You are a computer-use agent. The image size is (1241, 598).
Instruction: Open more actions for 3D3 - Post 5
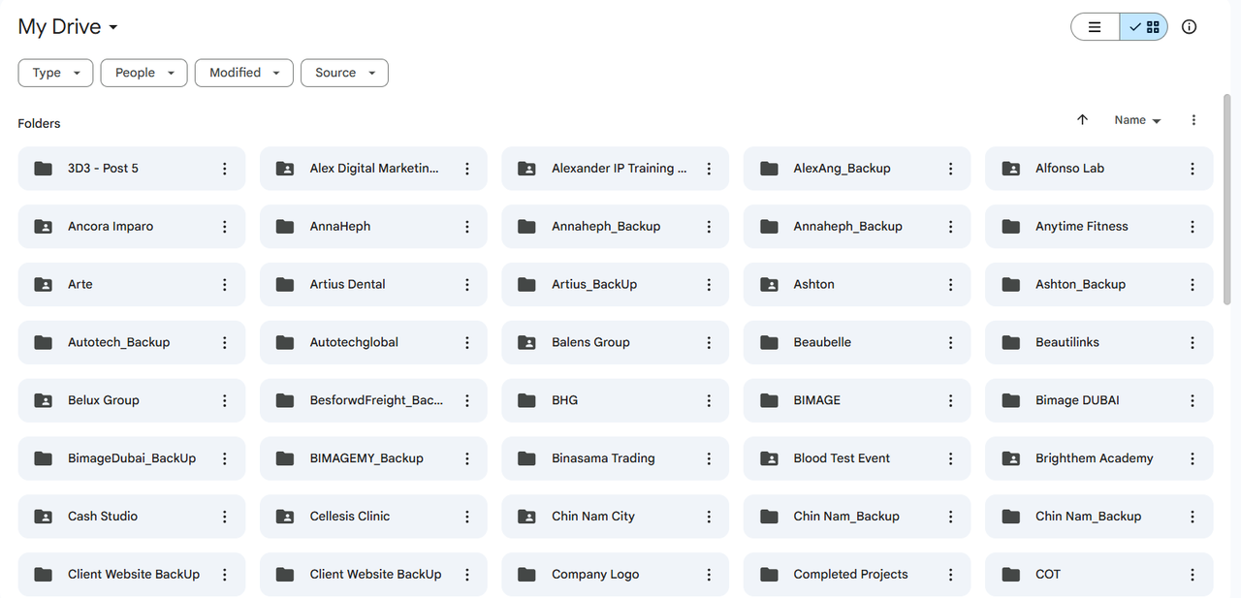pyautogui.click(x=225, y=169)
